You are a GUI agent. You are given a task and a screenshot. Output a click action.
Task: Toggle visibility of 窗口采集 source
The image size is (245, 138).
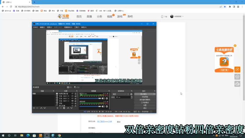pyautogui.click(x=72, y=106)
